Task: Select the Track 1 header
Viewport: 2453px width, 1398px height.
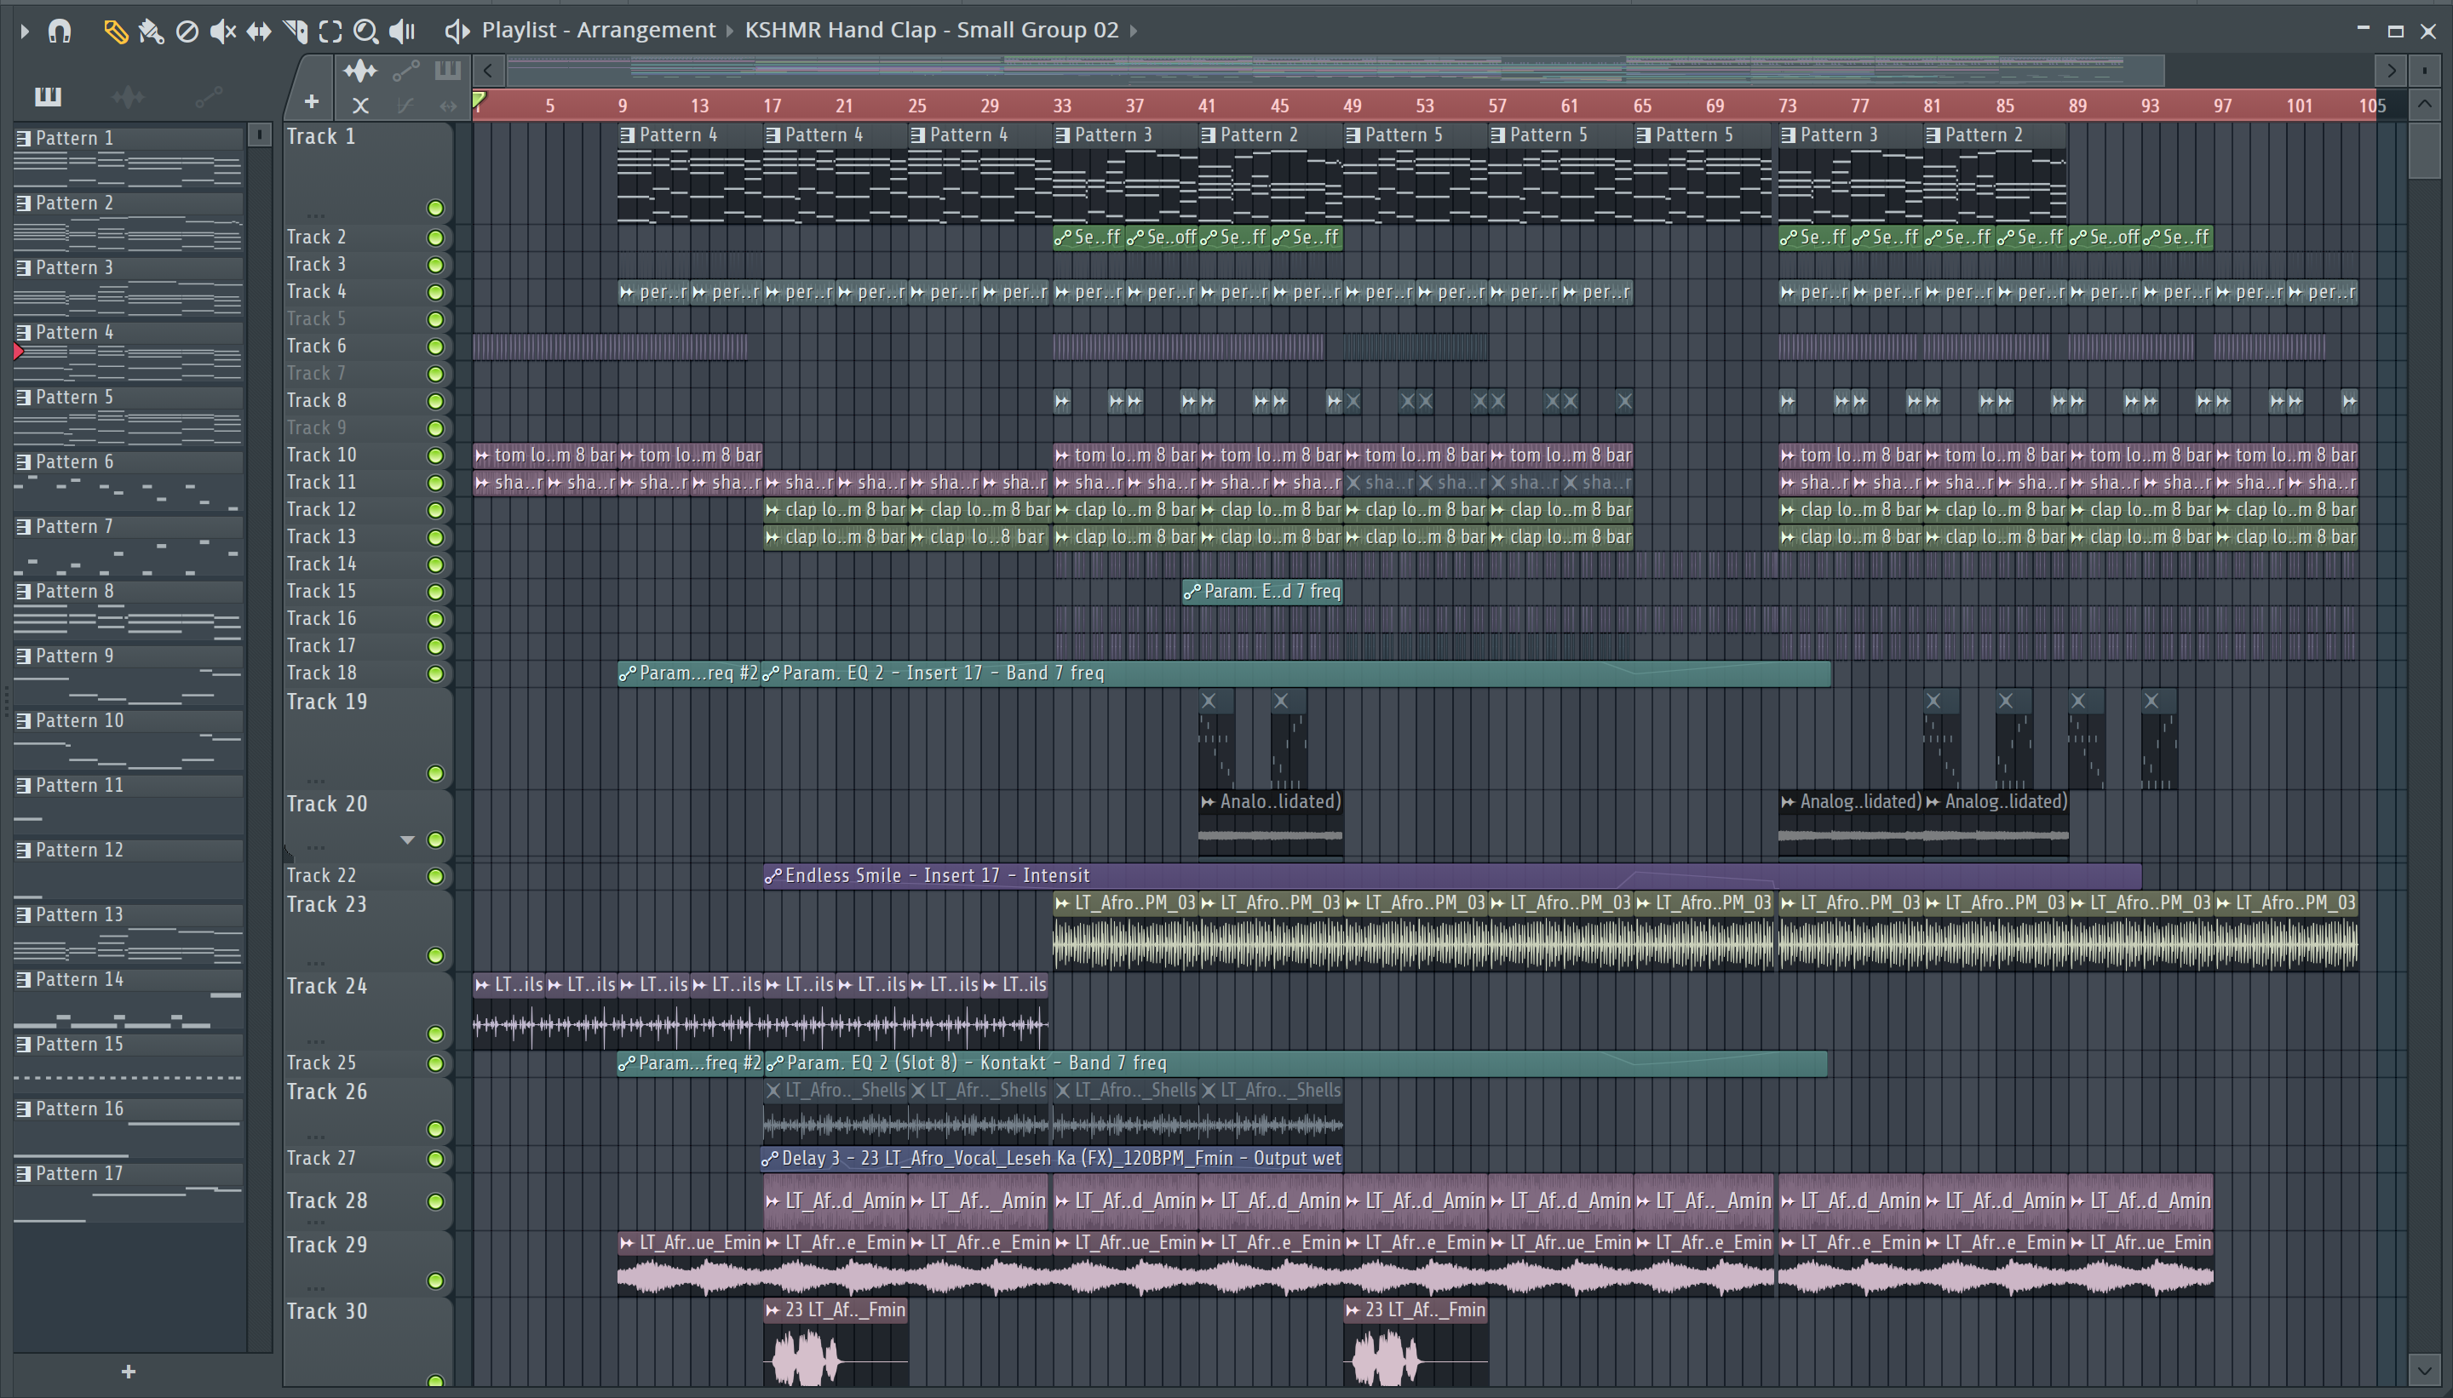Action: (x=368, y=173)
